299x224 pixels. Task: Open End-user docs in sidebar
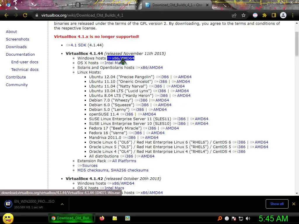[x=25, y=62]
